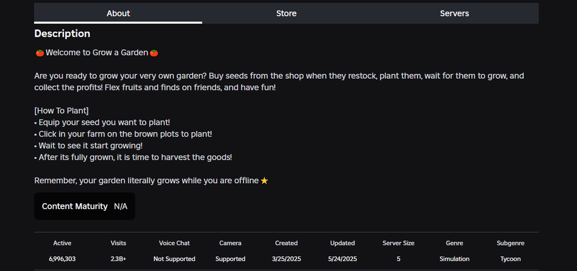Image resolution: width=577 pixels, height=271 pixels.
Task: Click the updated date 5/24/2025
Action: pyautogui.click(x=342, y=259)
